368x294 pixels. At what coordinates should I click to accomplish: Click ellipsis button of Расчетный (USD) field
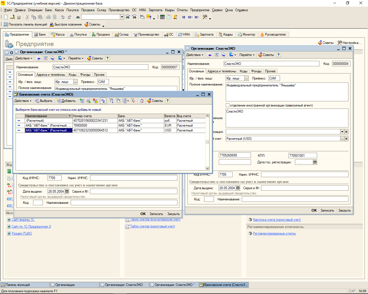point(342,139)
